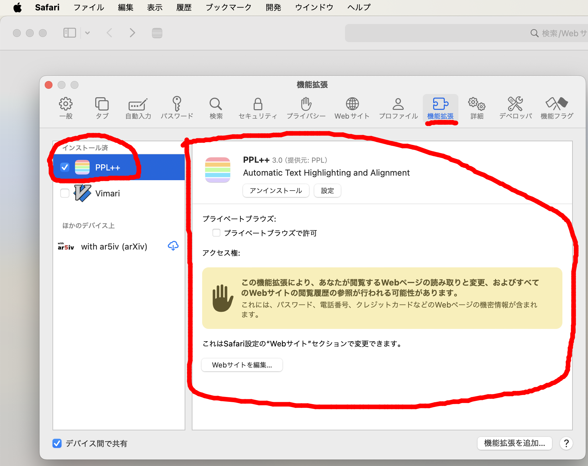Open PPL++ 設定 button
This screenshot has height=466, width=588.
[328, 191]
